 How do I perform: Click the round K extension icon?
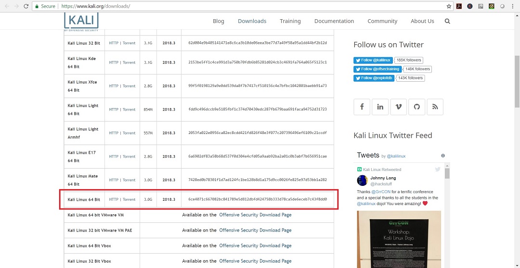[470, 6]
